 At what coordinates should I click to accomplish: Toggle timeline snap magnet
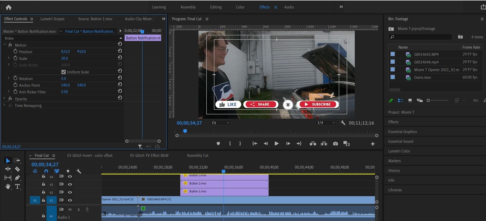[46, 171]
